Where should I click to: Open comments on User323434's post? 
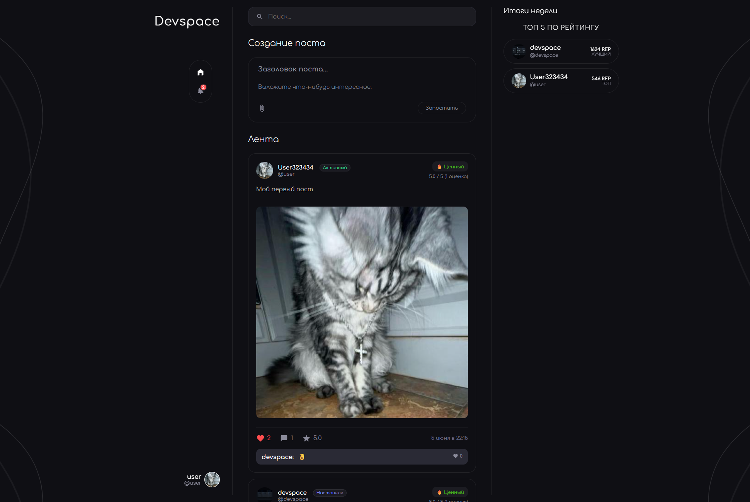tap(284, 438)
